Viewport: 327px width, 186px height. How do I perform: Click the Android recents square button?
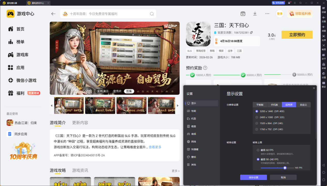click(323, 180)
